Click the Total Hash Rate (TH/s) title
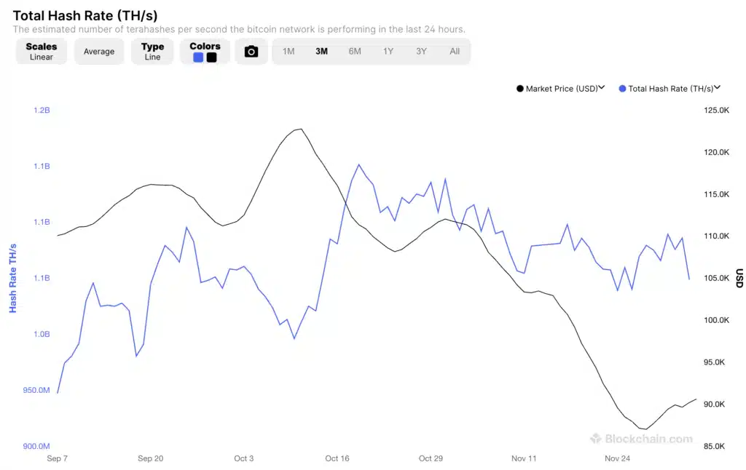 (x=85, y=15)
